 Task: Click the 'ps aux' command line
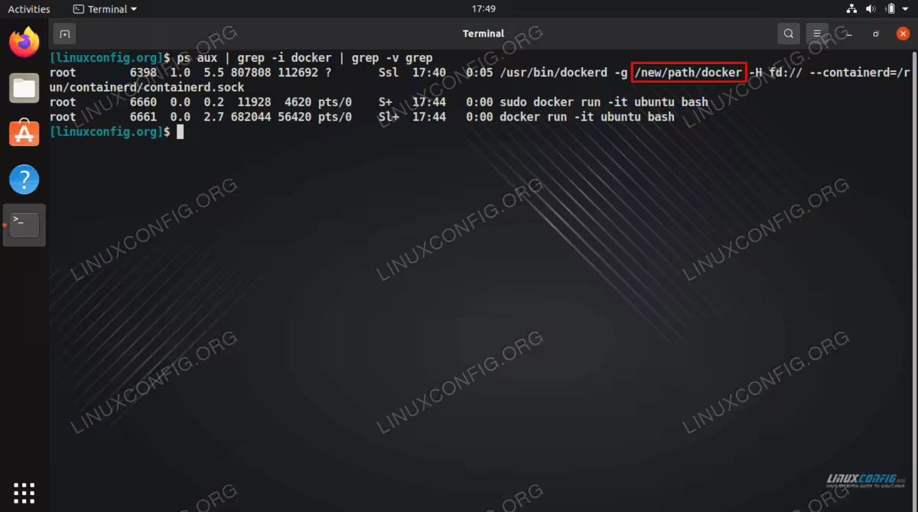tap(304, 57)
